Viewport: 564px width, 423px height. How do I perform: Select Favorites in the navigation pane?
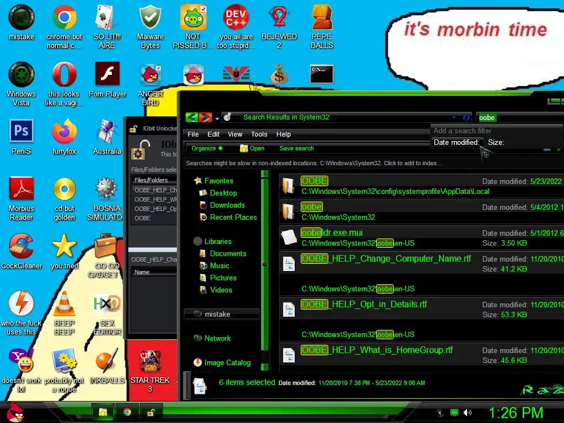(x=214, y=181)
